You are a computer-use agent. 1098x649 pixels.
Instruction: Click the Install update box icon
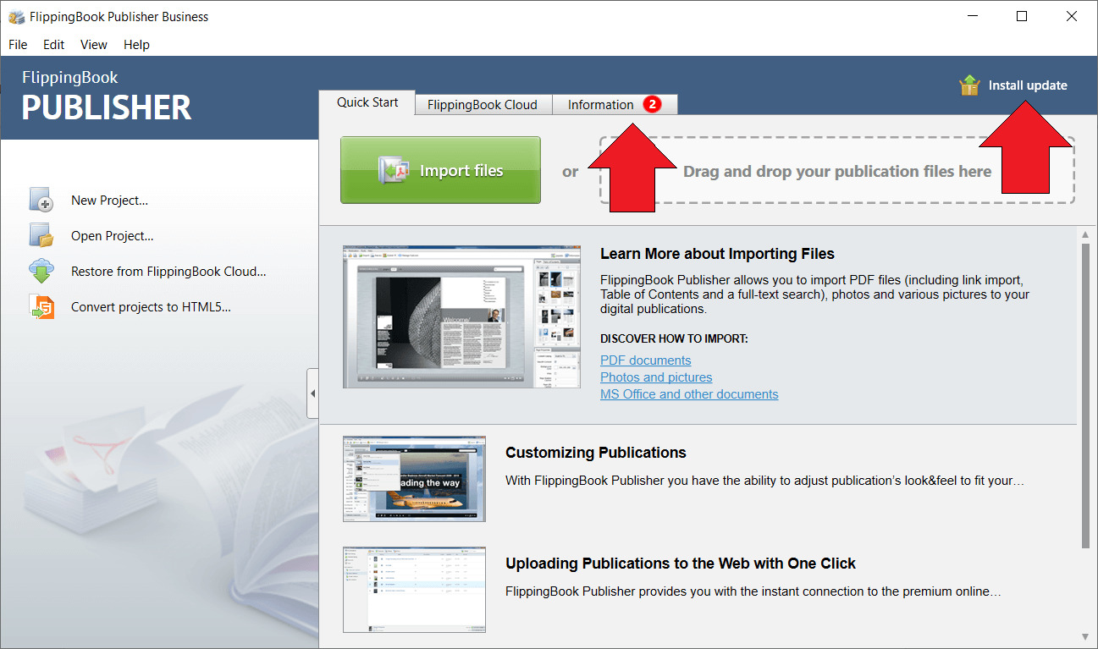pyautogui.click(x=968, y=85)
